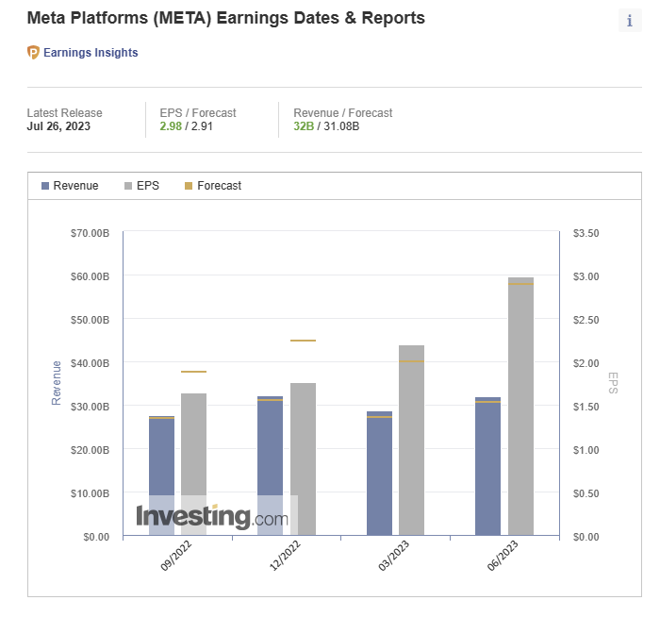Click the 06/2023 x-axis label
660x617 pixels.
[503, 556]
